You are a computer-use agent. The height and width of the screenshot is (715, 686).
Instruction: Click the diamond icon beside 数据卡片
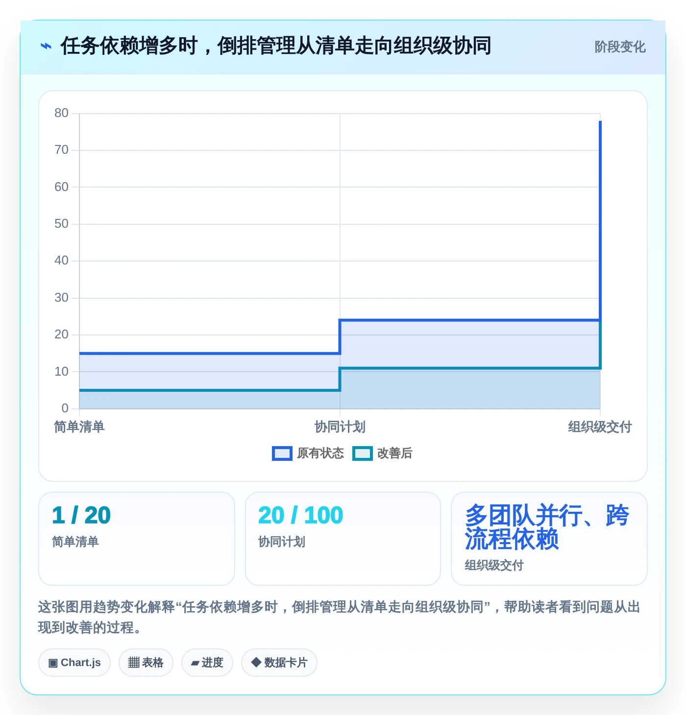[x=256, y=662]
